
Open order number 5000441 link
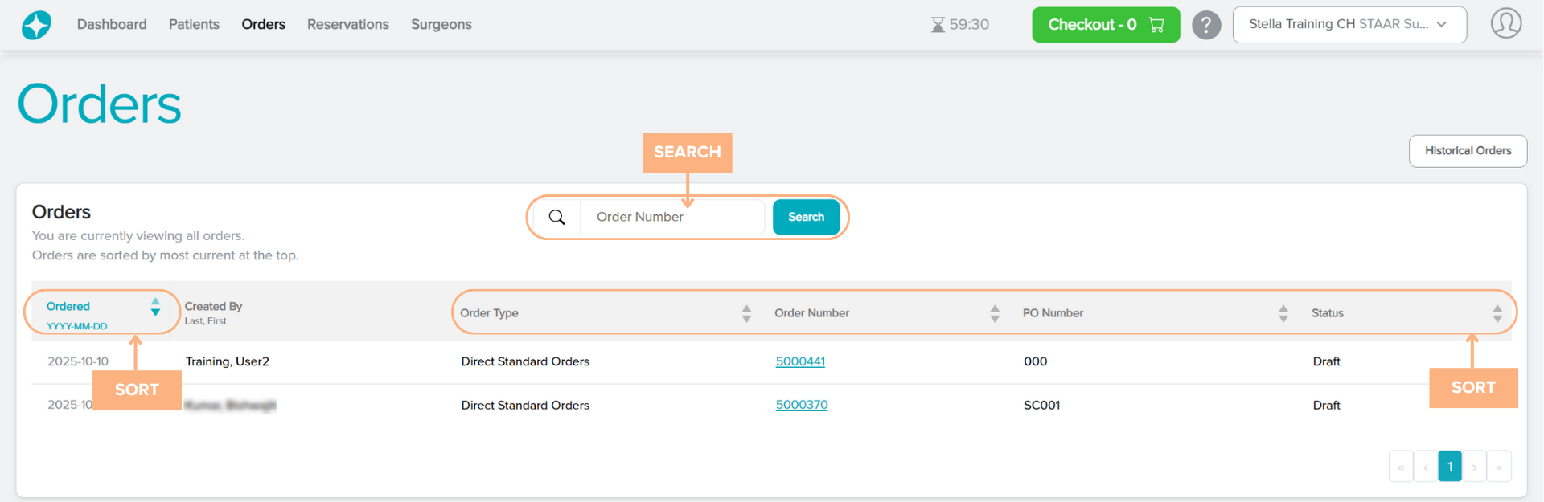(x=800, y=361)
